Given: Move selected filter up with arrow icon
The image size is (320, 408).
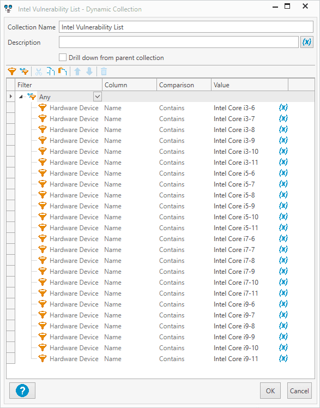Looking at the screenshot, I should [77, 71].
